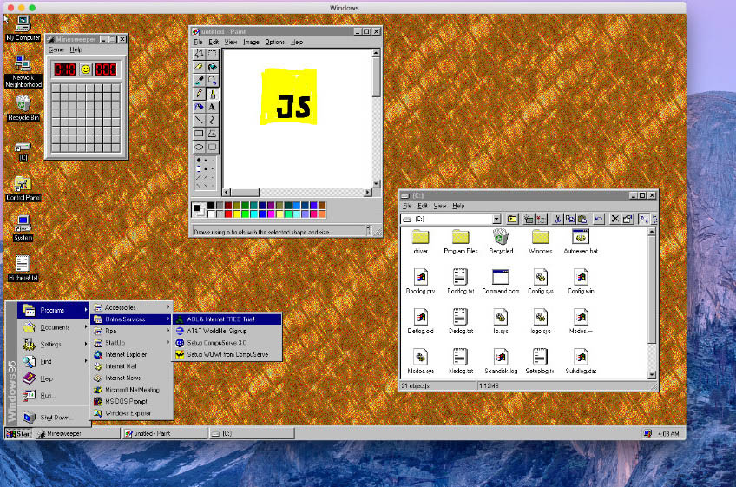Pick the Curve tool in Paint

(x=212, y=120)
